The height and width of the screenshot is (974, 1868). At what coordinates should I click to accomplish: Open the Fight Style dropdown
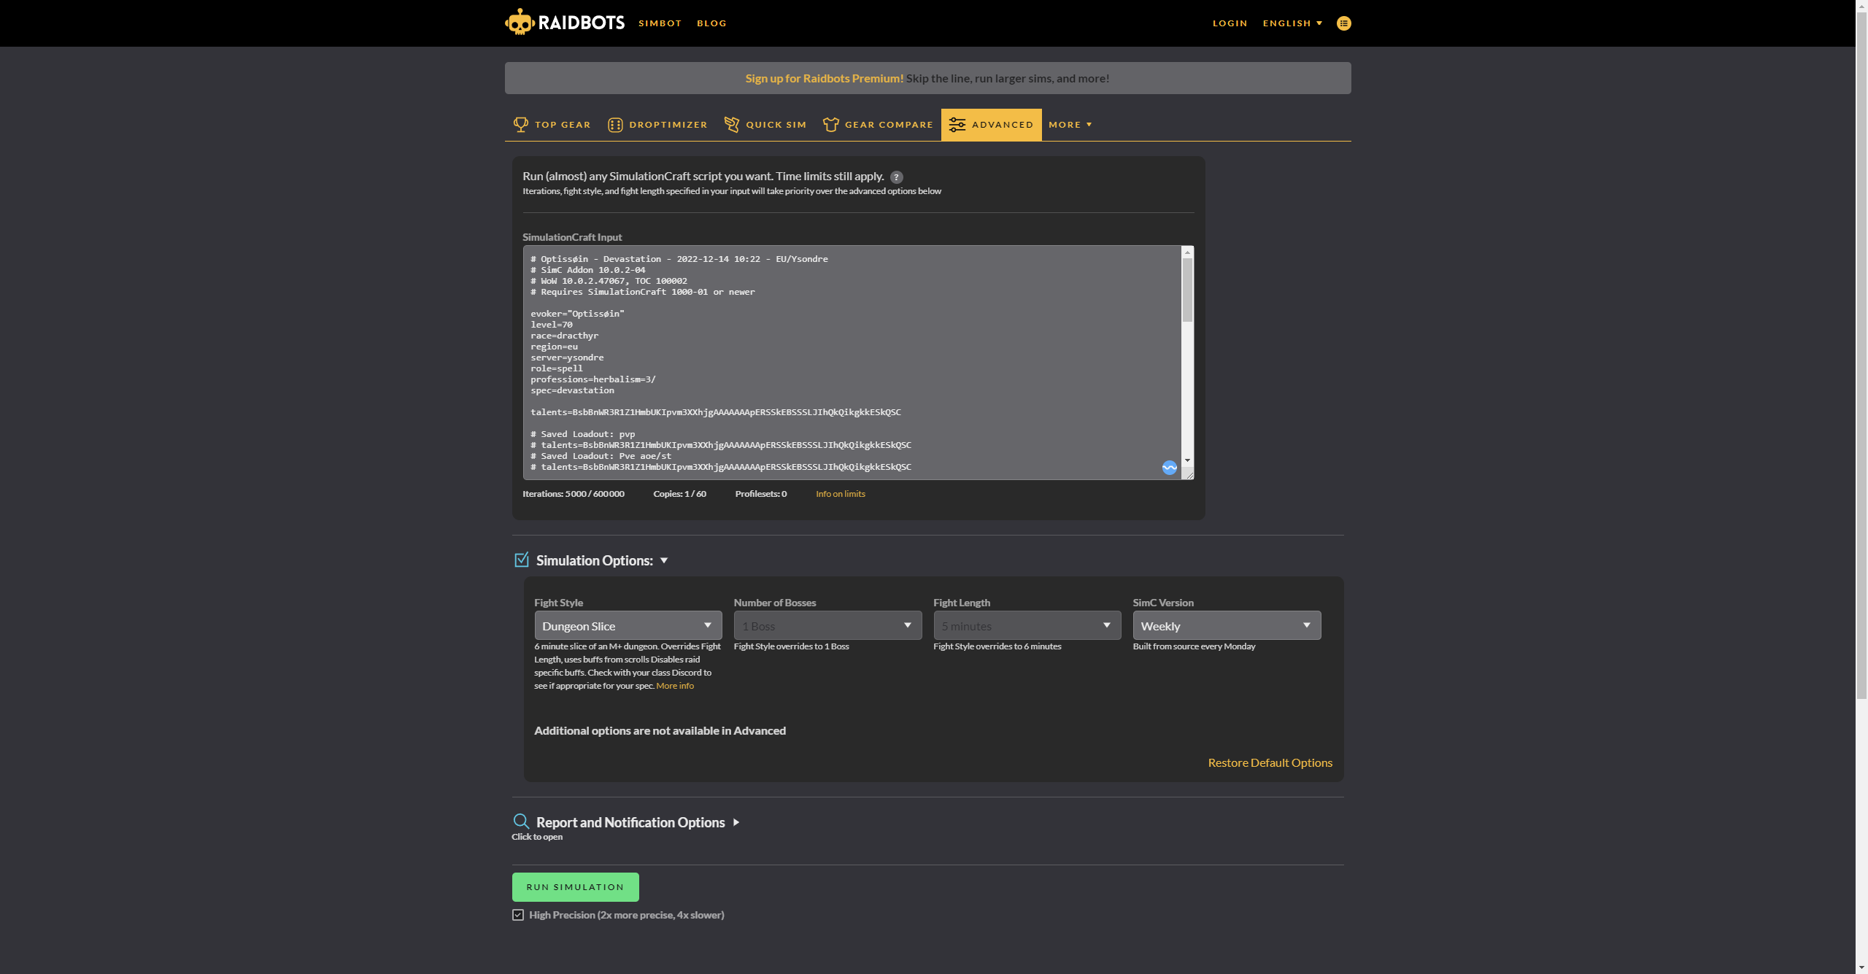tap(628, 626)
